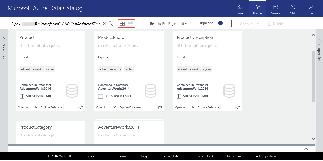Open Product tile Open In dropdown
323x161 pixels.
[x=28, y=107]
